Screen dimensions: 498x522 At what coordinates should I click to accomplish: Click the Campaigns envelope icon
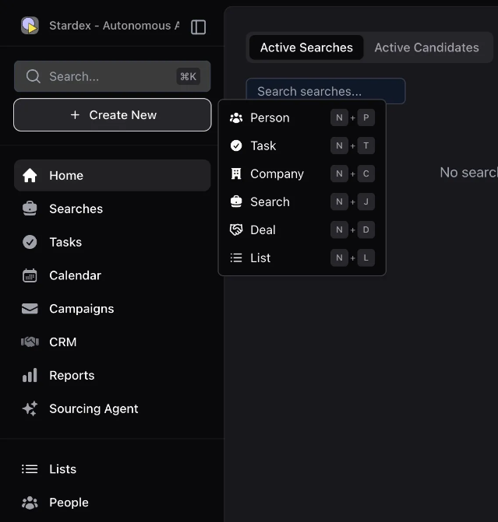[30, 309]
